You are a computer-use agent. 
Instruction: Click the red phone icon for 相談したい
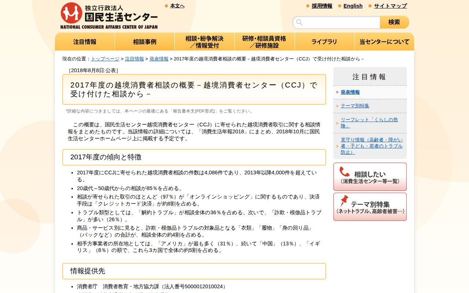tap(344, 172)
